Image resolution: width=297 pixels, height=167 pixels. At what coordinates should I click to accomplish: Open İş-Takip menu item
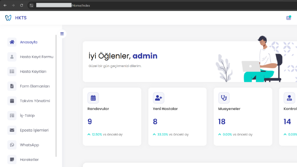click(27, 115)
